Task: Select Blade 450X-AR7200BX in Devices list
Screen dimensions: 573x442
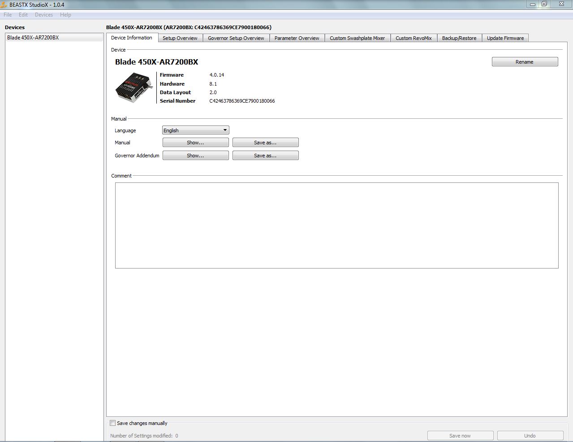Action: [54, 38]
